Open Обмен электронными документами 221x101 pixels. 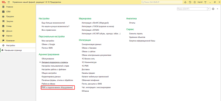[97, 55]
